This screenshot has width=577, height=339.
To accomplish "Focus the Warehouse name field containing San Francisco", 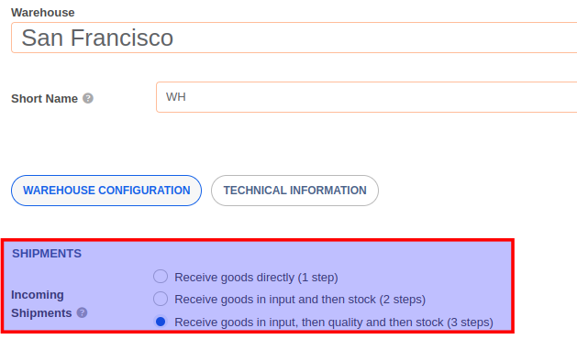I will (x=294, y=38).
